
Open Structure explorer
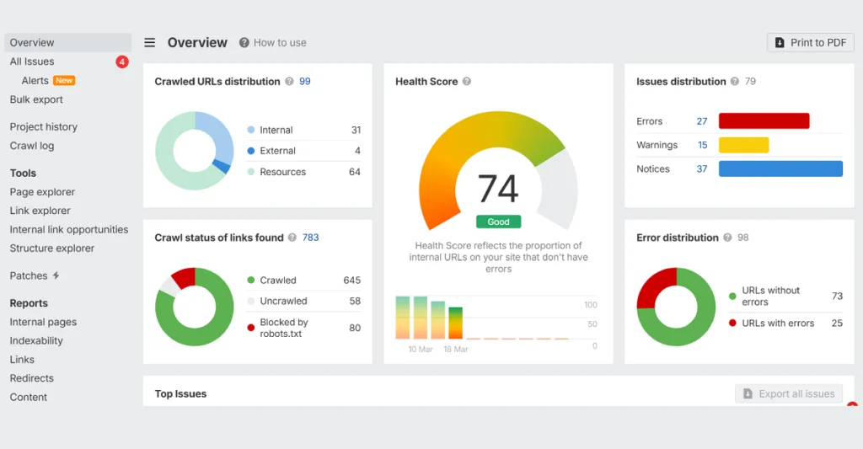point(51,249)
